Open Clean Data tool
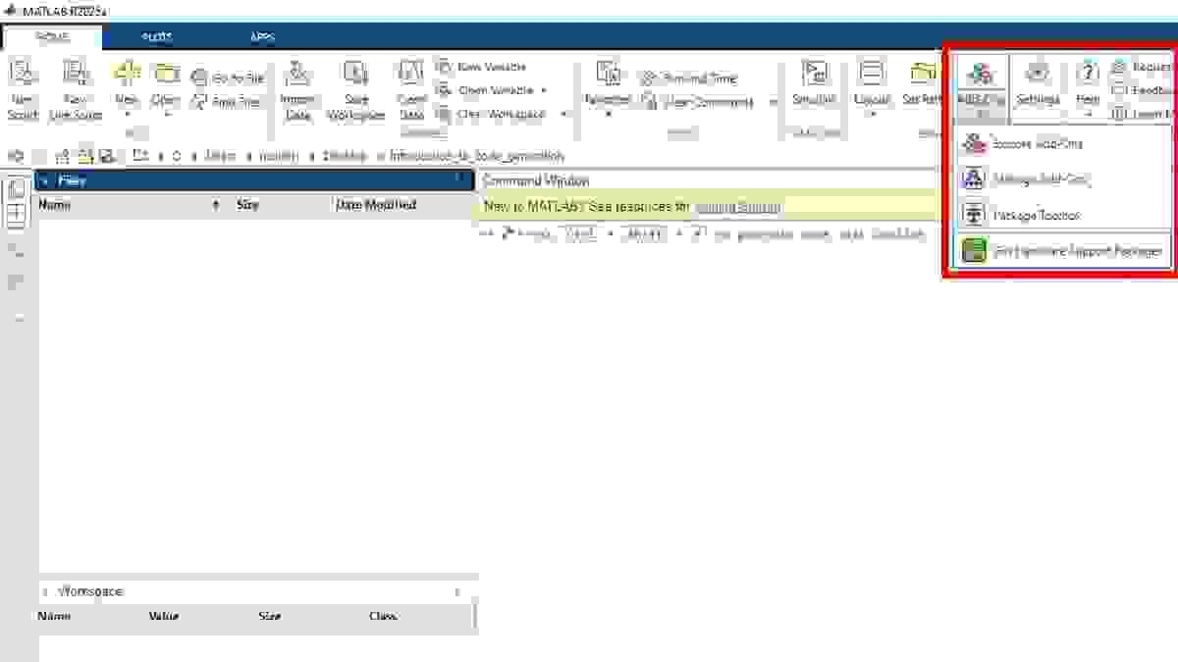1178x662 pixels. [x=411, y=88]
